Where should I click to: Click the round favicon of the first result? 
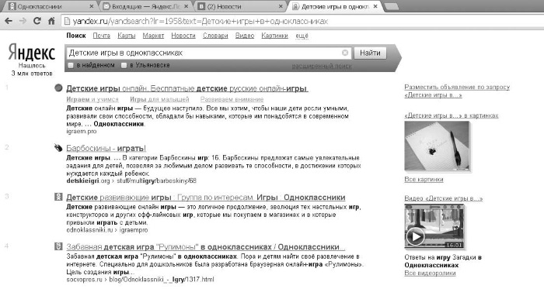click(58, 88)
